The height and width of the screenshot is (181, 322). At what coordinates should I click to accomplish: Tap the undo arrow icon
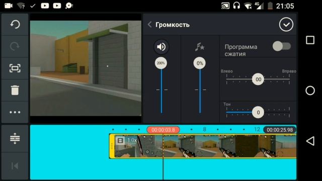(15, 25)
